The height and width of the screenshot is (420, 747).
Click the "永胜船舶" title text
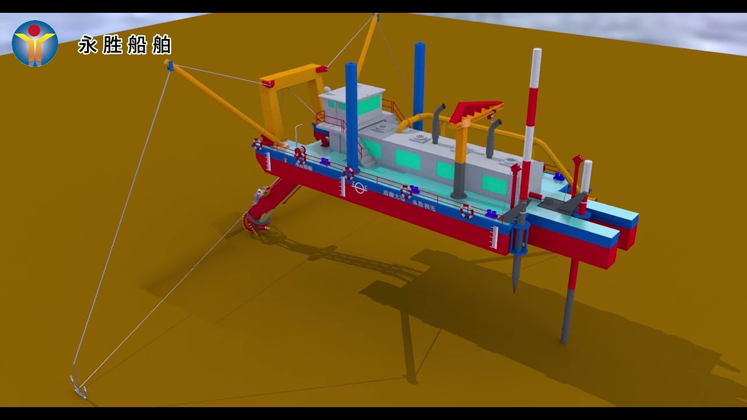(125, 45)
